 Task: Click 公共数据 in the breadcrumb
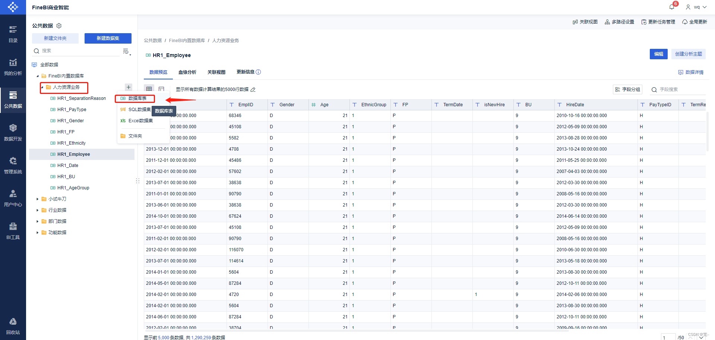[153, 41]
